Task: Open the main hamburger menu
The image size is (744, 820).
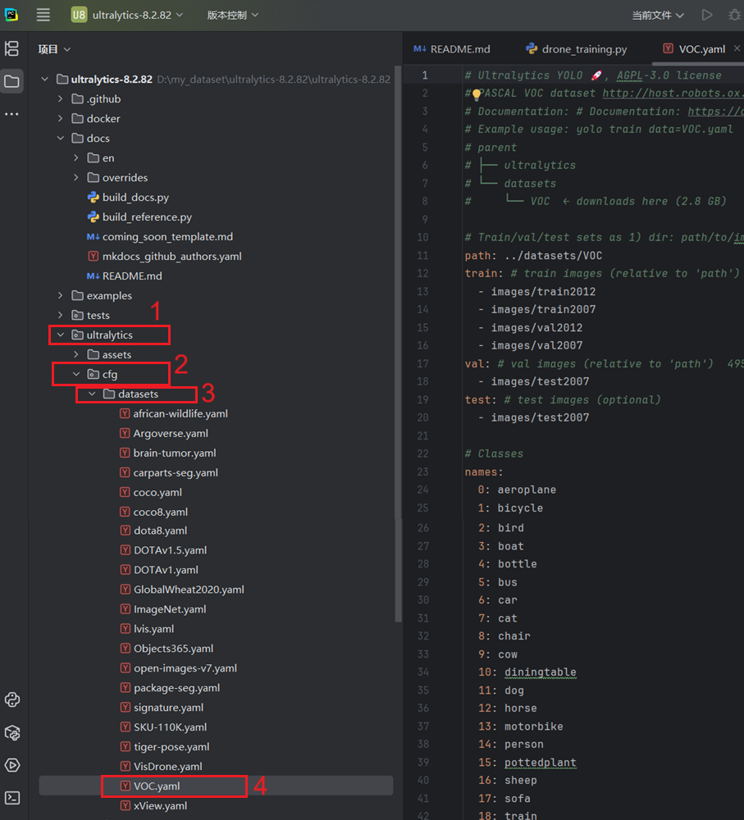Action: [43, 15]
